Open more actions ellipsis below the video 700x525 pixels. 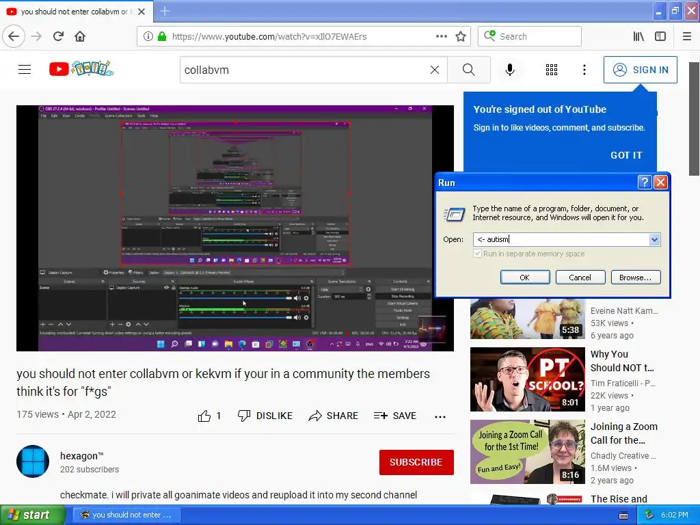440,416
